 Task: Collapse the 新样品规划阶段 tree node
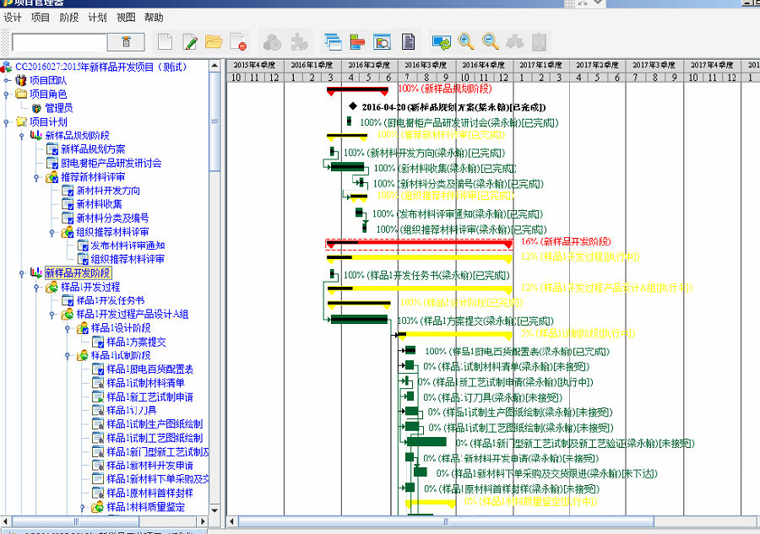22,136
